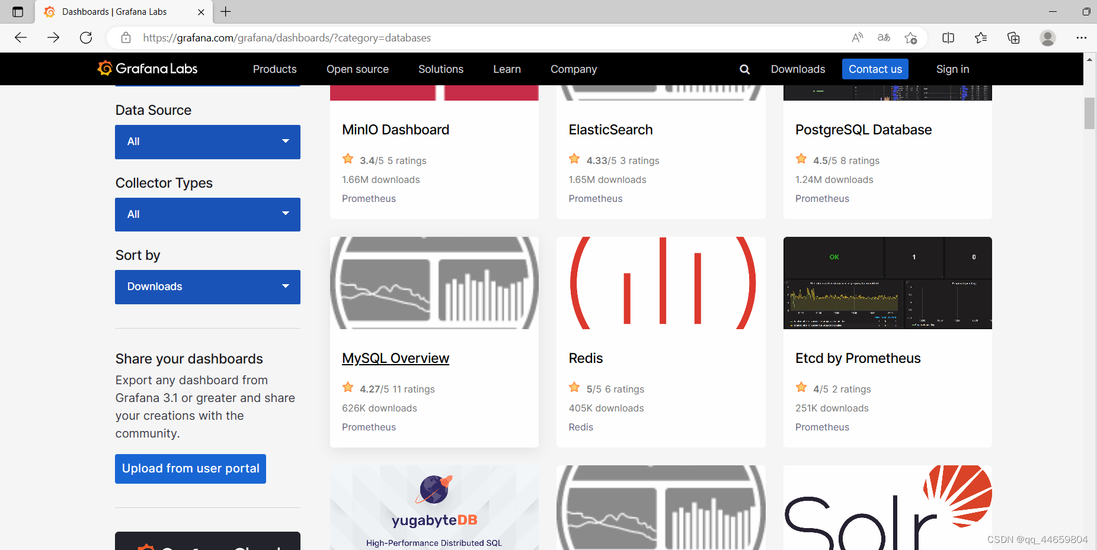This screenshot has width=1097, height=550.
Task: Click the browser profile avatar
Action: [x=1048, y=38]
